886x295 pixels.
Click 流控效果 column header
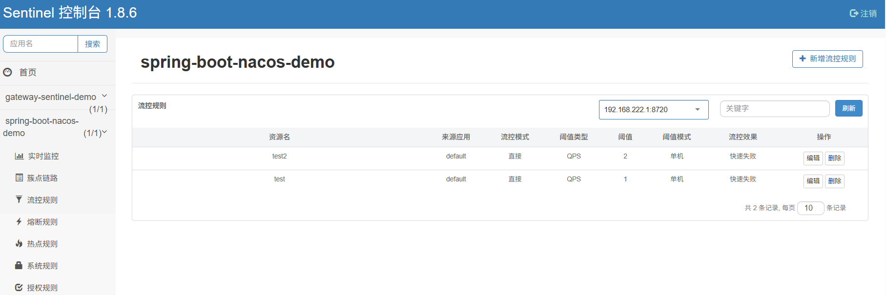point(743,137)
